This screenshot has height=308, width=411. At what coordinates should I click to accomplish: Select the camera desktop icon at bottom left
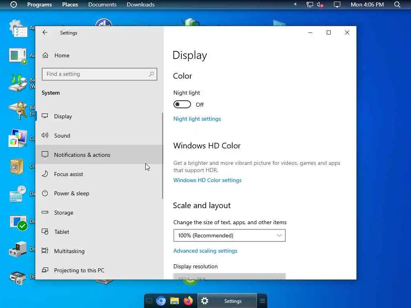18,278
